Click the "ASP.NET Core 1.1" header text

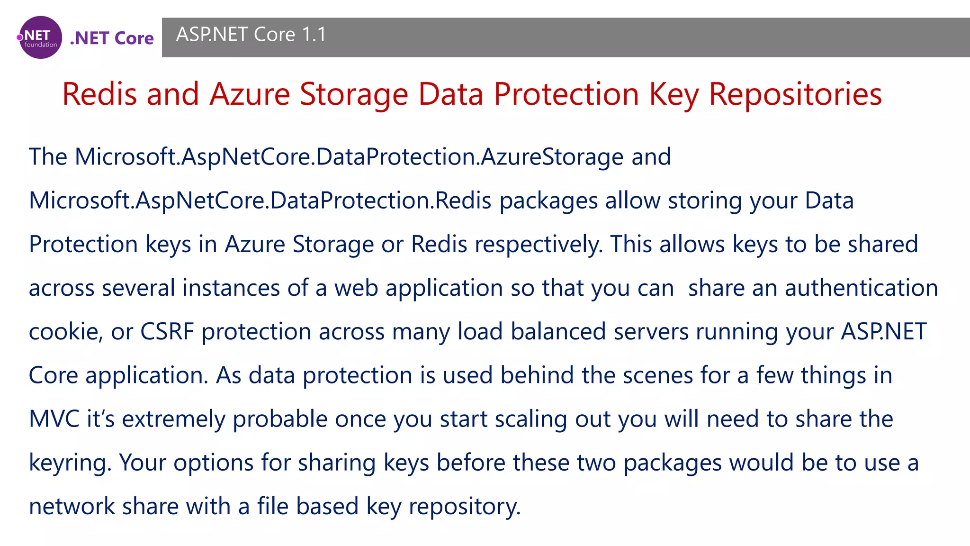251,35
